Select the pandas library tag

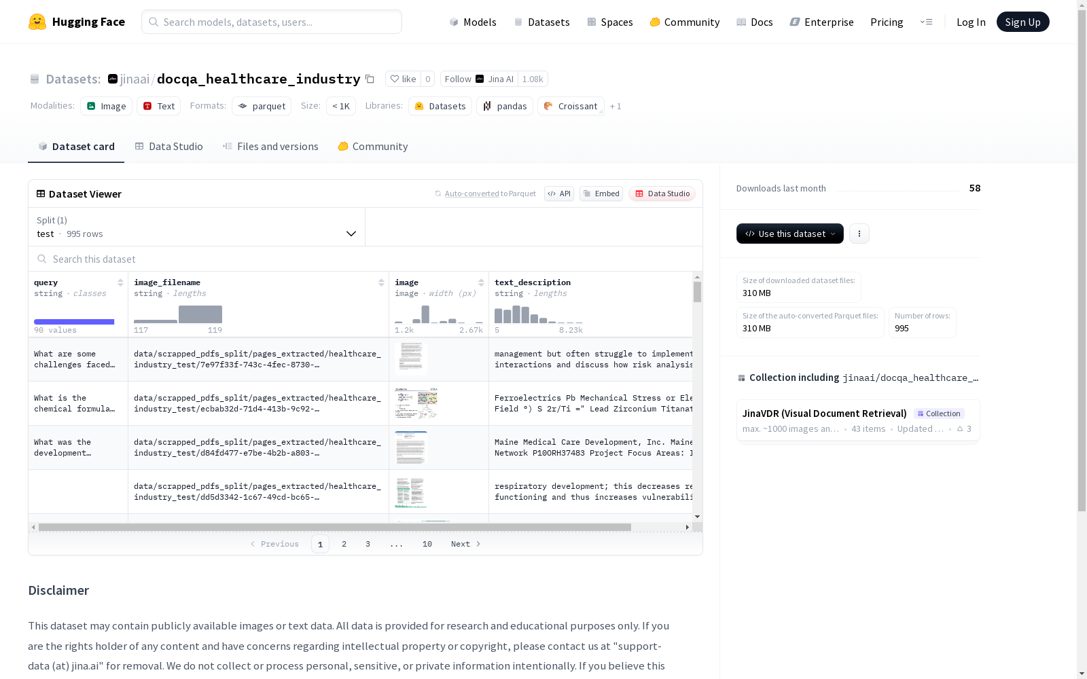click(505, 106)
